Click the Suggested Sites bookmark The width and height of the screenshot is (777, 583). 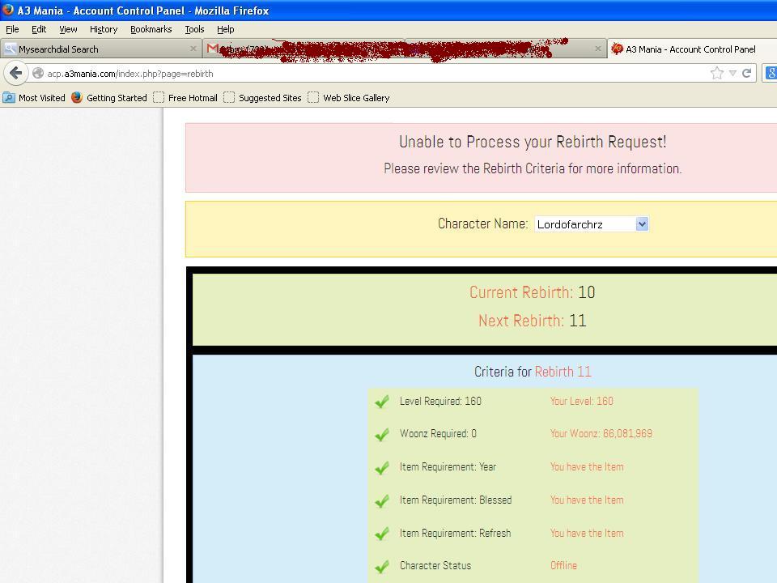tap(262, 98)
